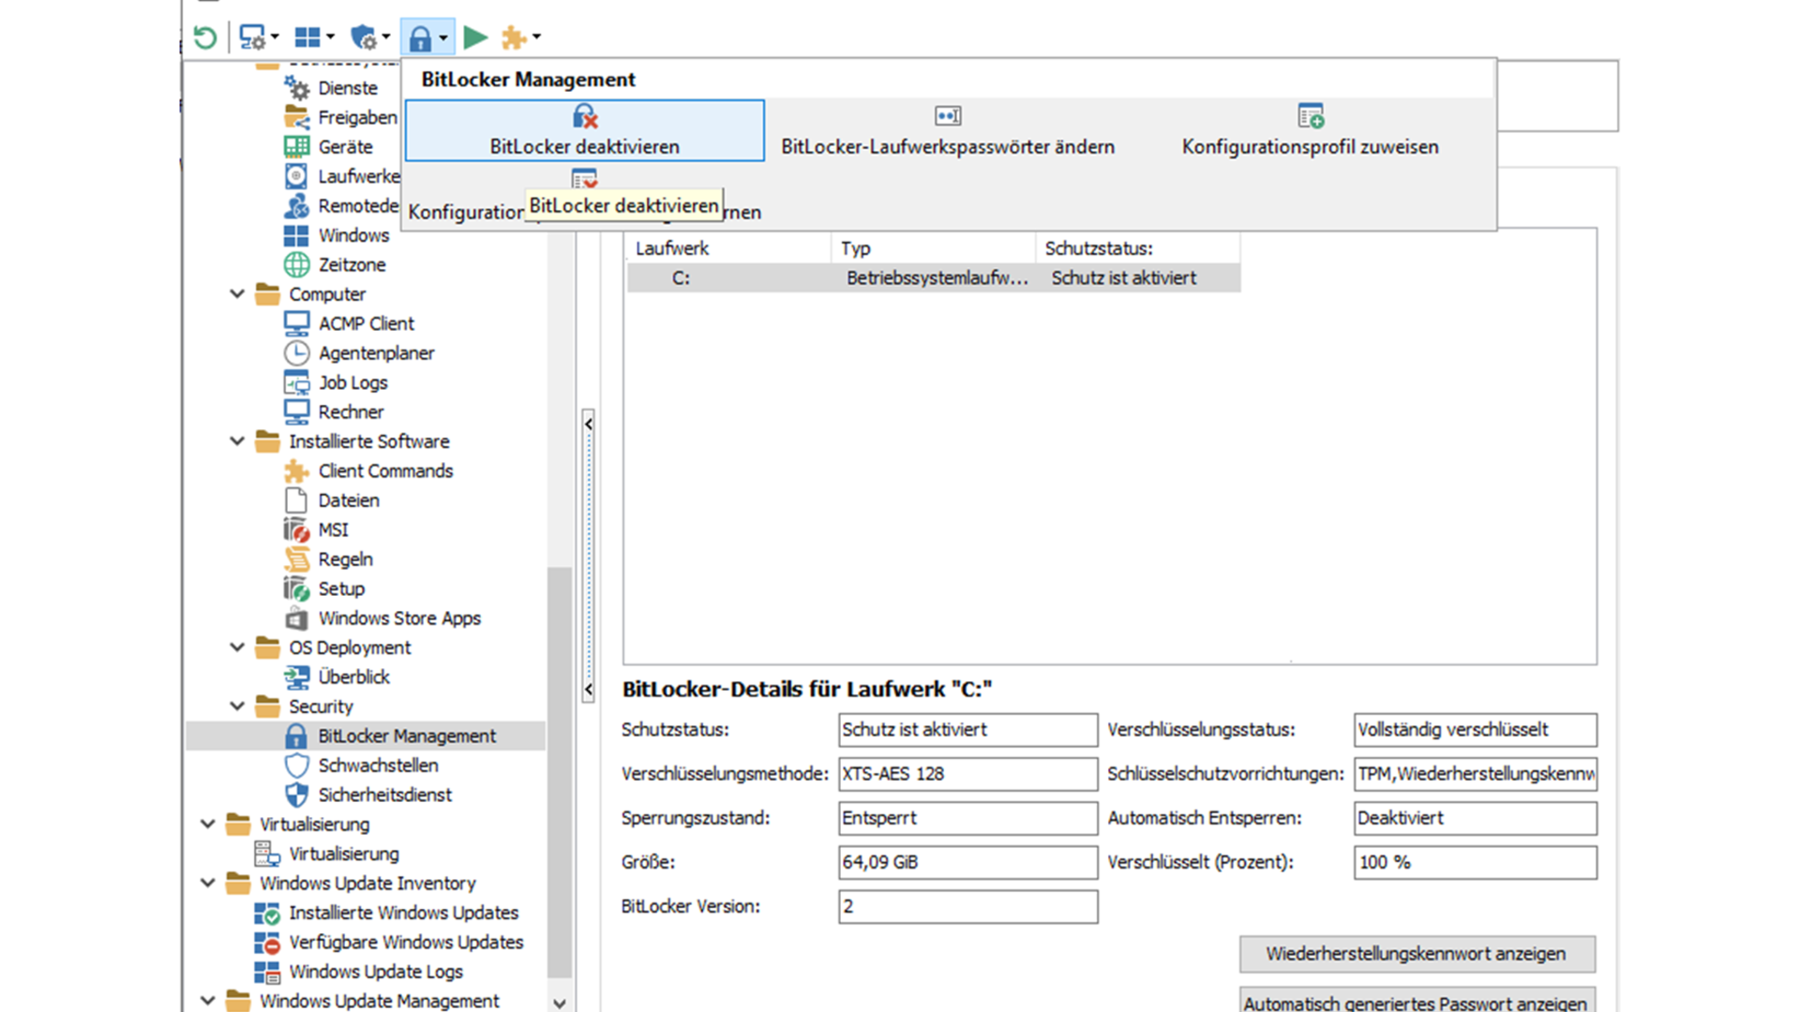Click the Laufwerke drive icon

296,176
